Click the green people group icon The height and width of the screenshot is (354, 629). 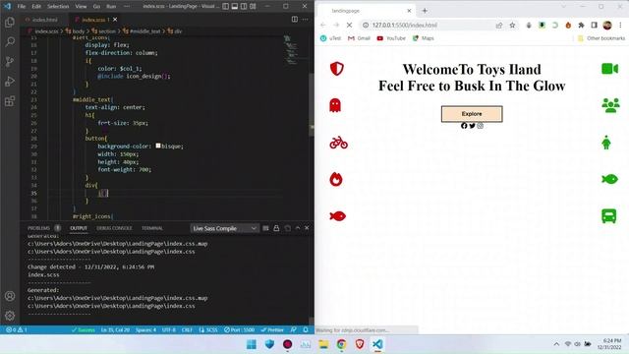point(610,105)
